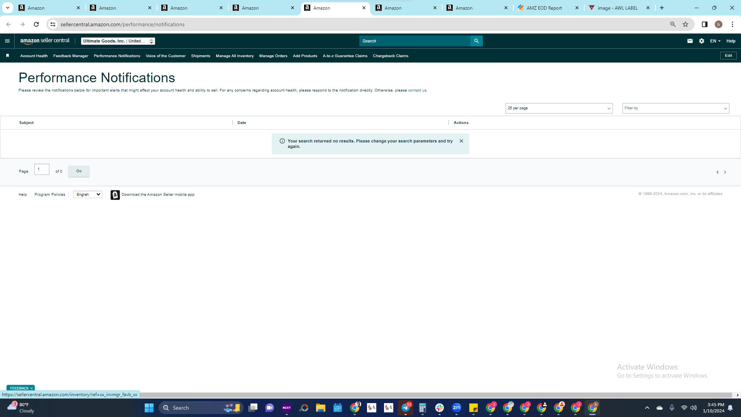The image size is (741, 417).
Task: Open the 25 per page dropdown
Action: pos(559,108)
